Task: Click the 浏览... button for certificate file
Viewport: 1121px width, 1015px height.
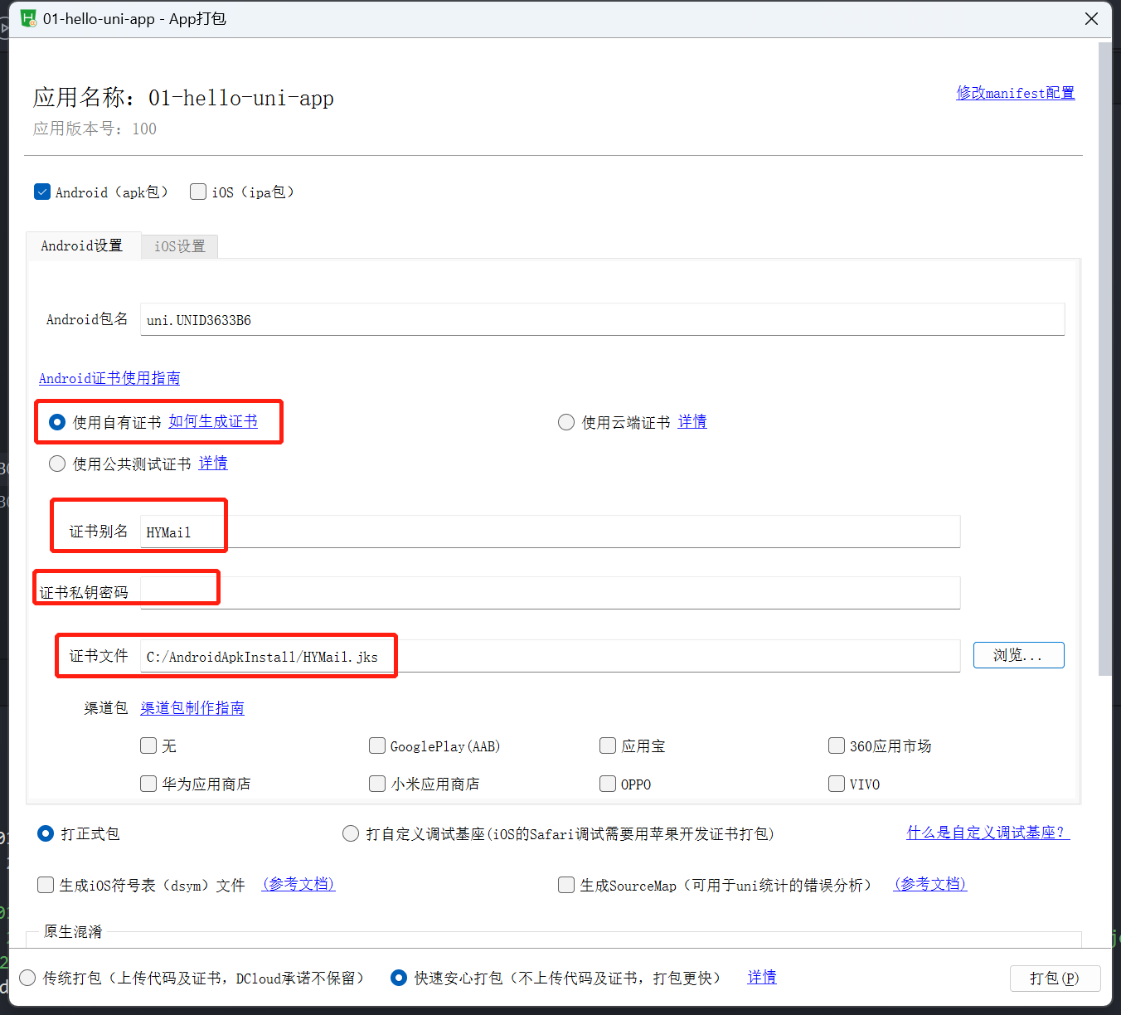Action: click(x=1018, y=655)
